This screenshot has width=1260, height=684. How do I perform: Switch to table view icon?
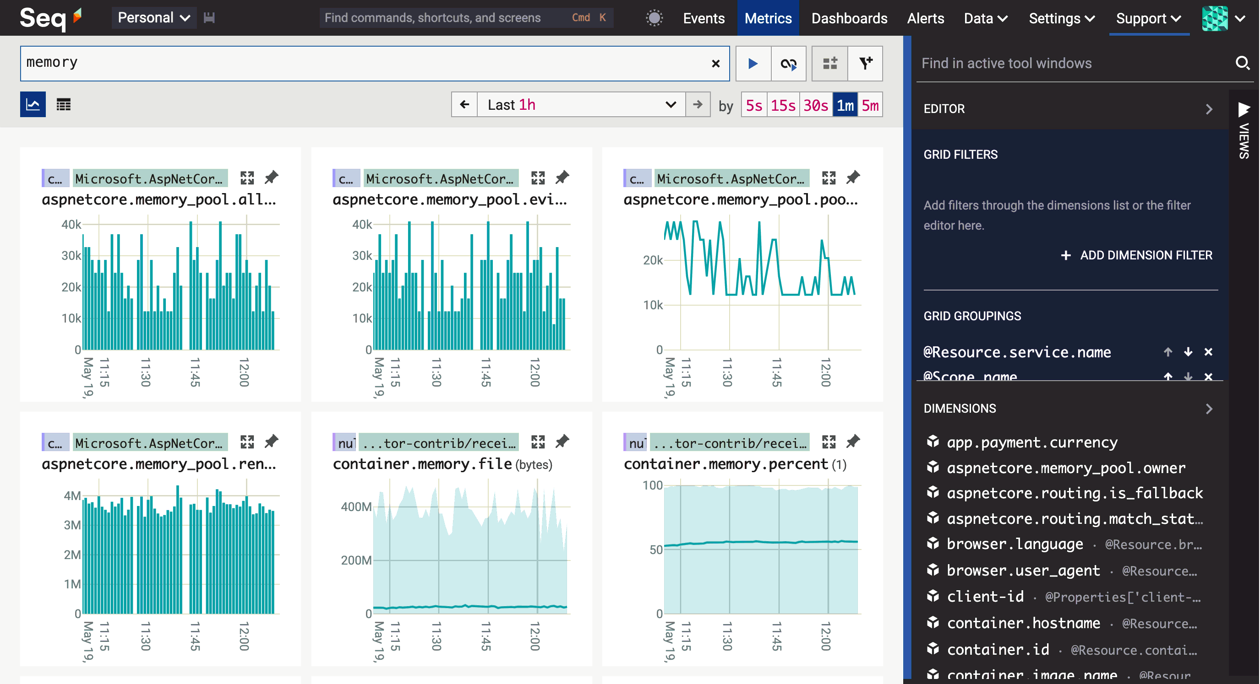pyautogui.click(x=64, y=105)
